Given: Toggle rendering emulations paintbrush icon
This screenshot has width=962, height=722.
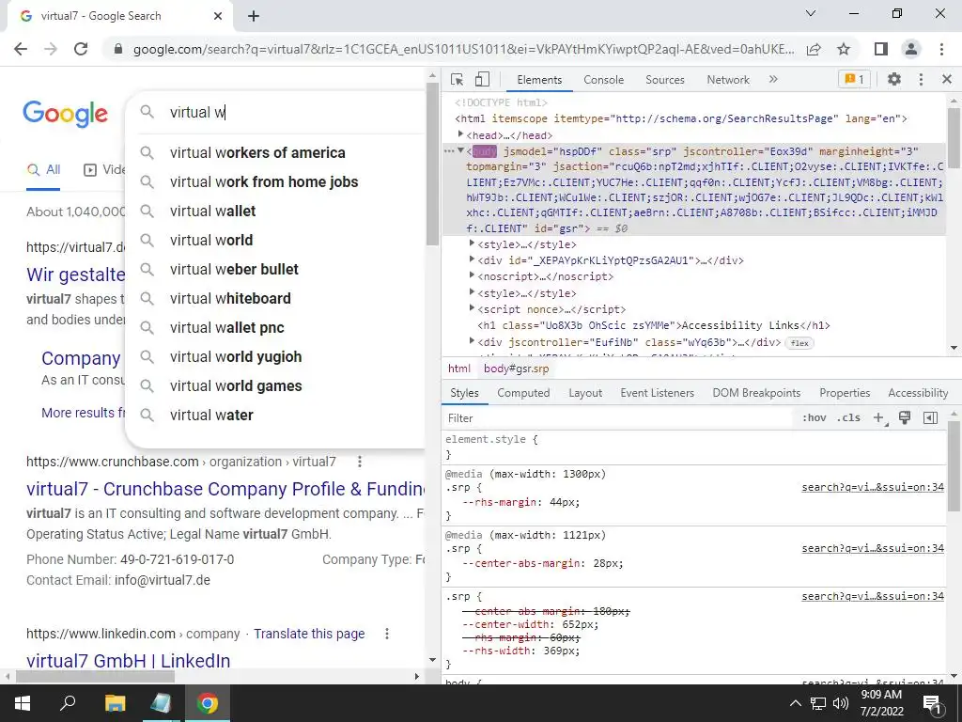Looking at the screenshot, I should pos(905,418).
